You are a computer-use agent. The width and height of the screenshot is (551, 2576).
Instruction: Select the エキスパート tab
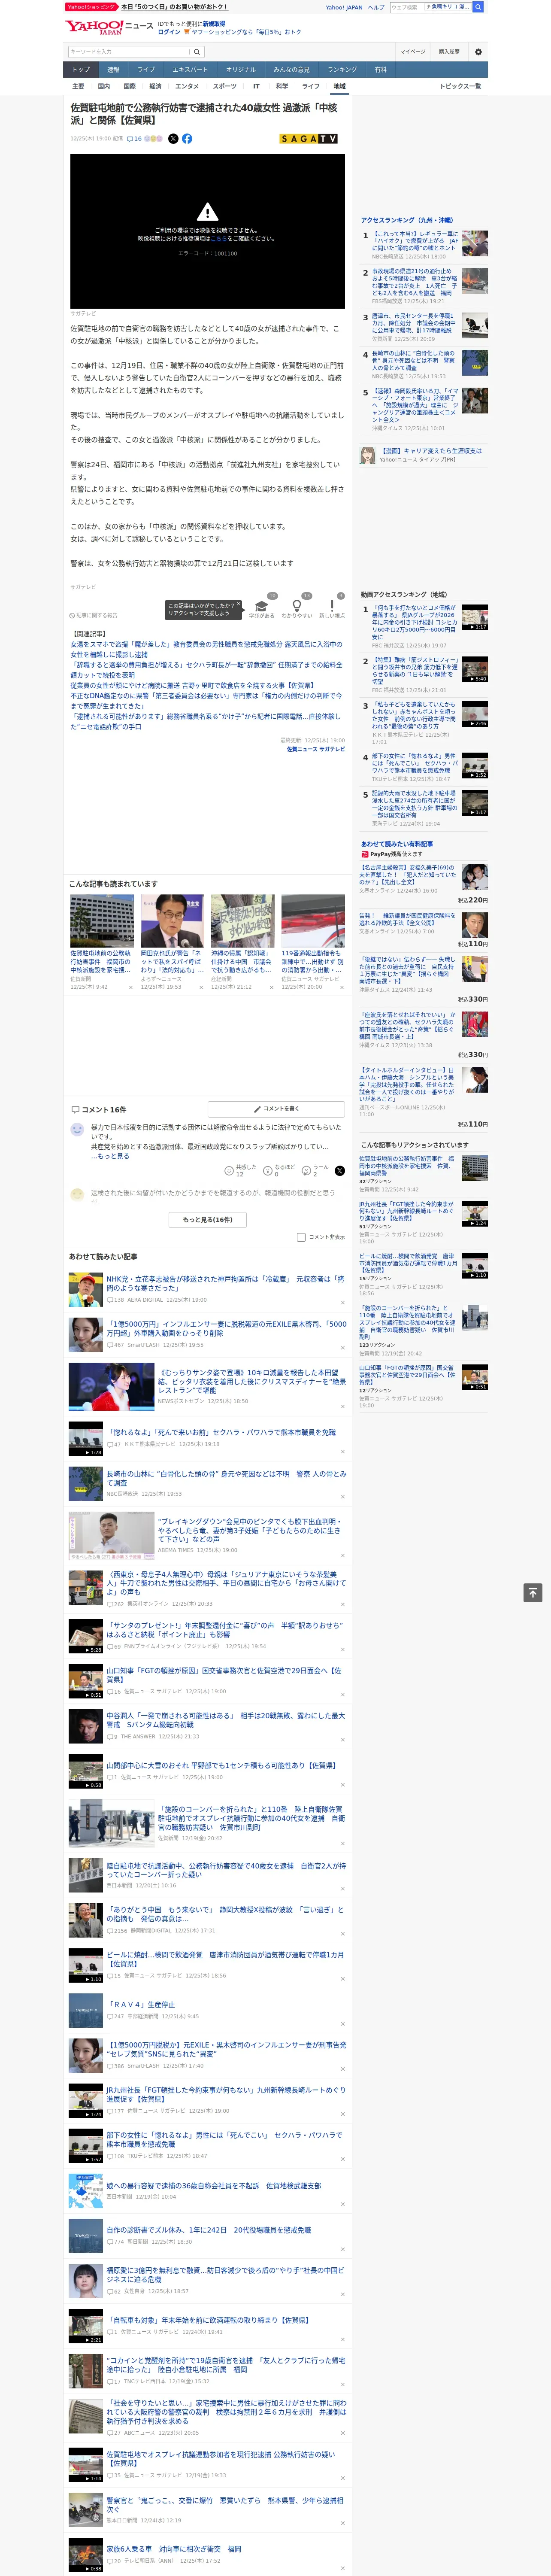tap(190, 70)
